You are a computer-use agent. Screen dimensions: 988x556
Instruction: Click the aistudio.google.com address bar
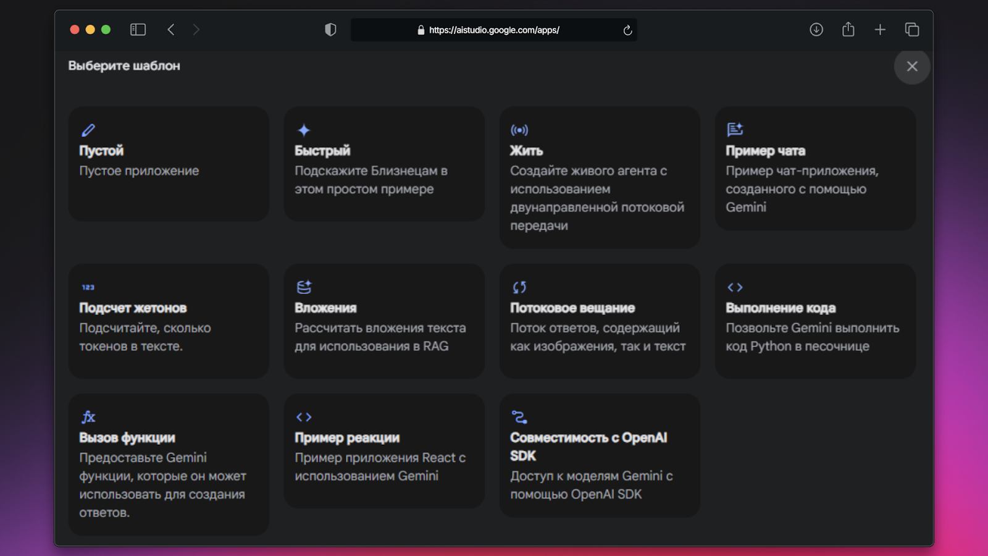(x=494, y=30)
